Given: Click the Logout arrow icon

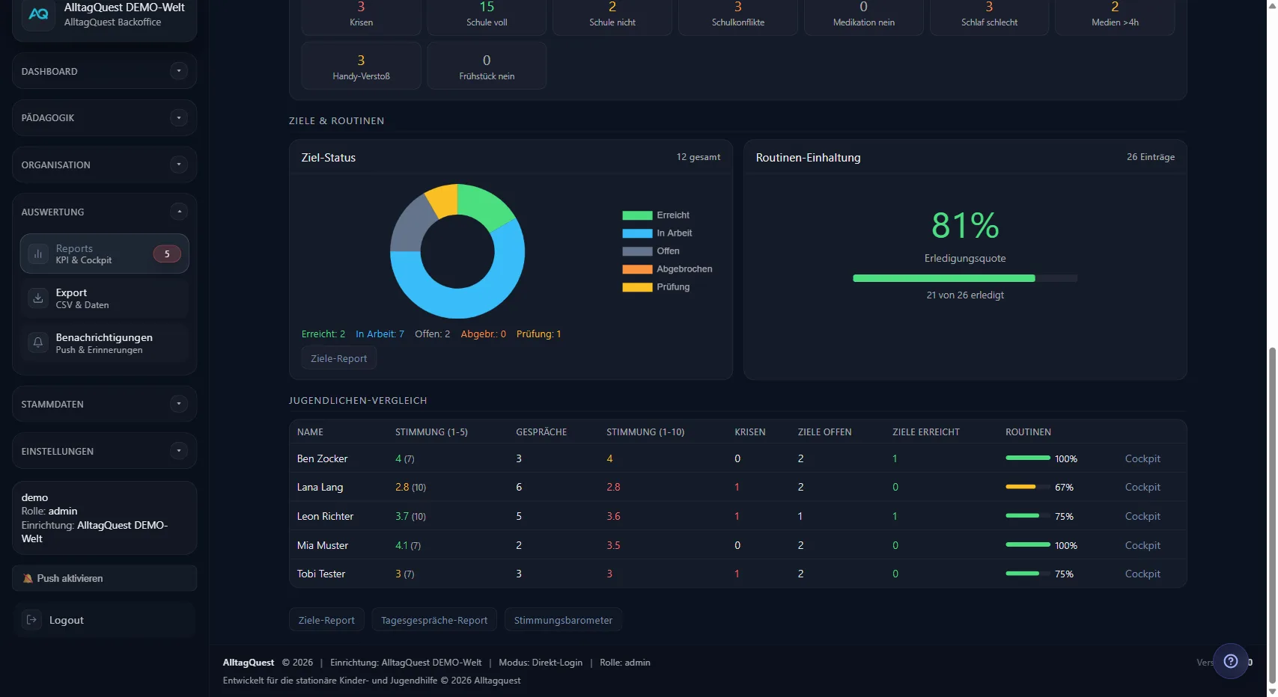Looking at the screenshot, I should (32, 620).
